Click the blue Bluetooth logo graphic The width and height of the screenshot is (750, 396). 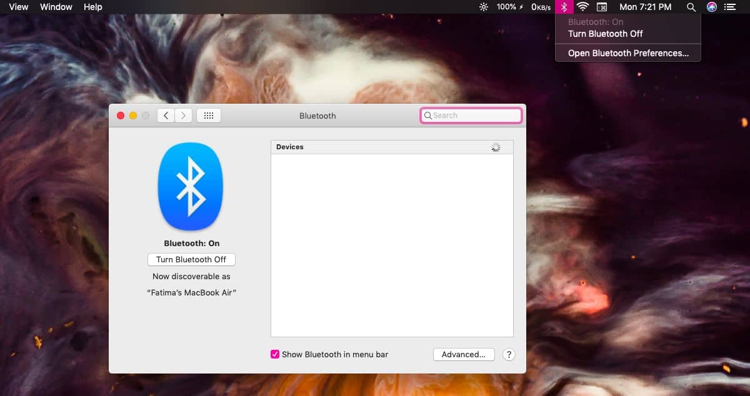191,186
